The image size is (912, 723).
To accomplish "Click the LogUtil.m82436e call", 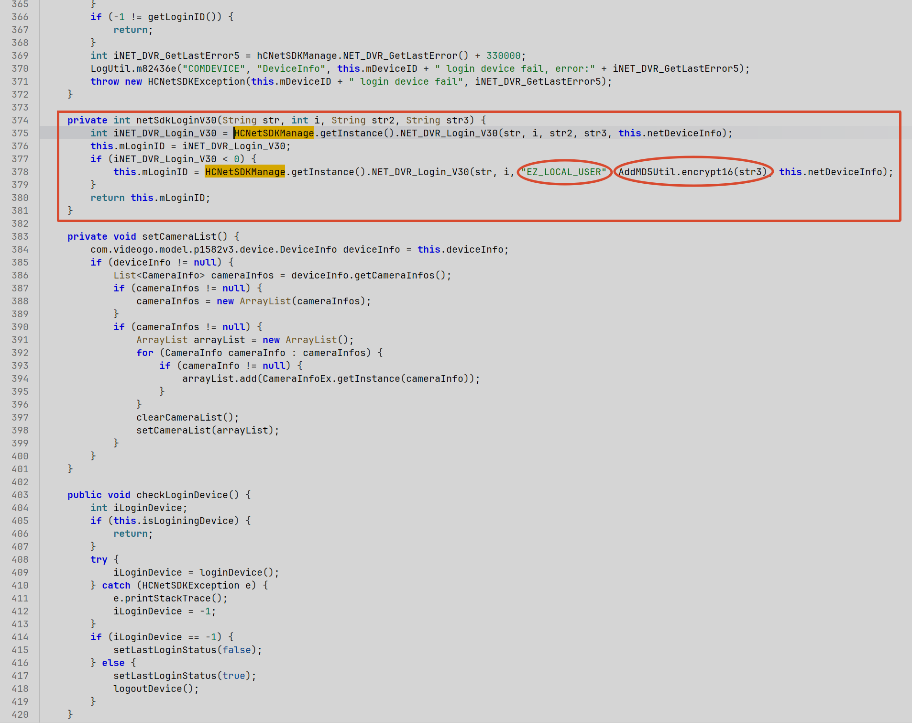I will click(133, 68).
